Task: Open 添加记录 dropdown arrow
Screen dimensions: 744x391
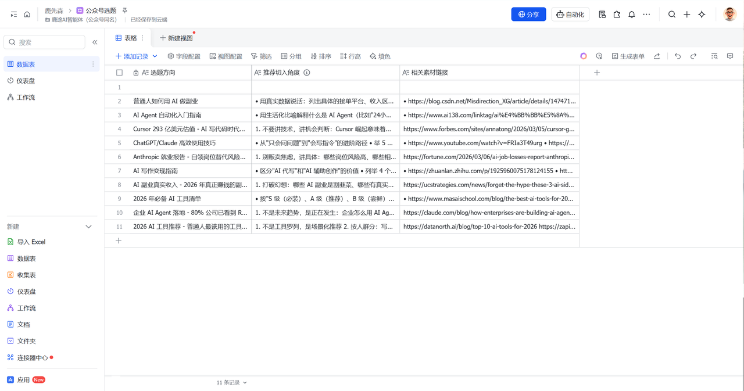Action: [x=155, y=56]
